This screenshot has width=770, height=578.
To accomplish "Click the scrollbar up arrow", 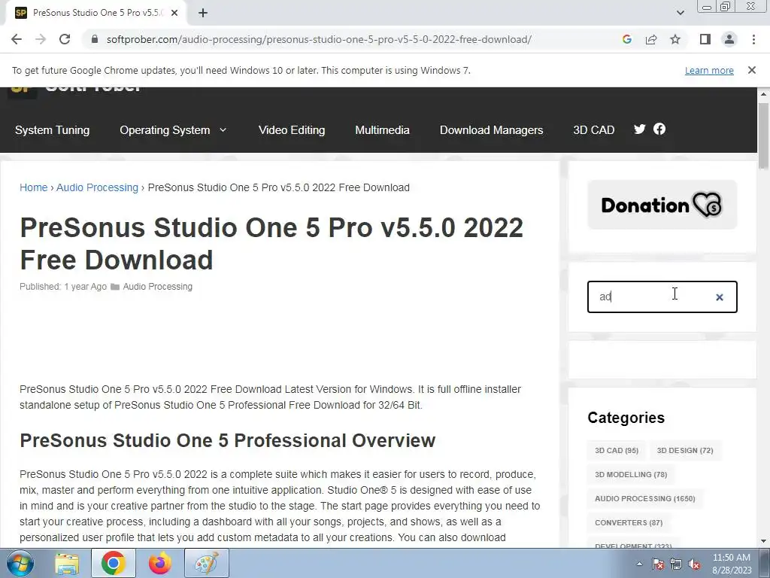I will (x=763, y=93).
